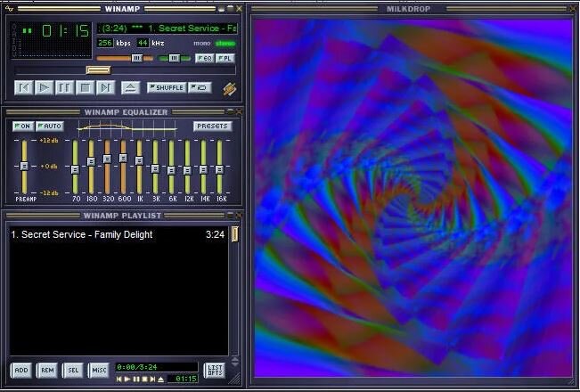Click the playlist mini time display 01:15
This screenshot has height=392, width=580.
[x=184, y=379]
